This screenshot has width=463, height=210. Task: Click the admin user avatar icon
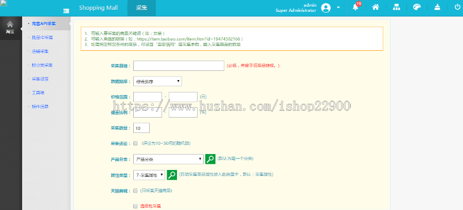[x=326, y=8]
